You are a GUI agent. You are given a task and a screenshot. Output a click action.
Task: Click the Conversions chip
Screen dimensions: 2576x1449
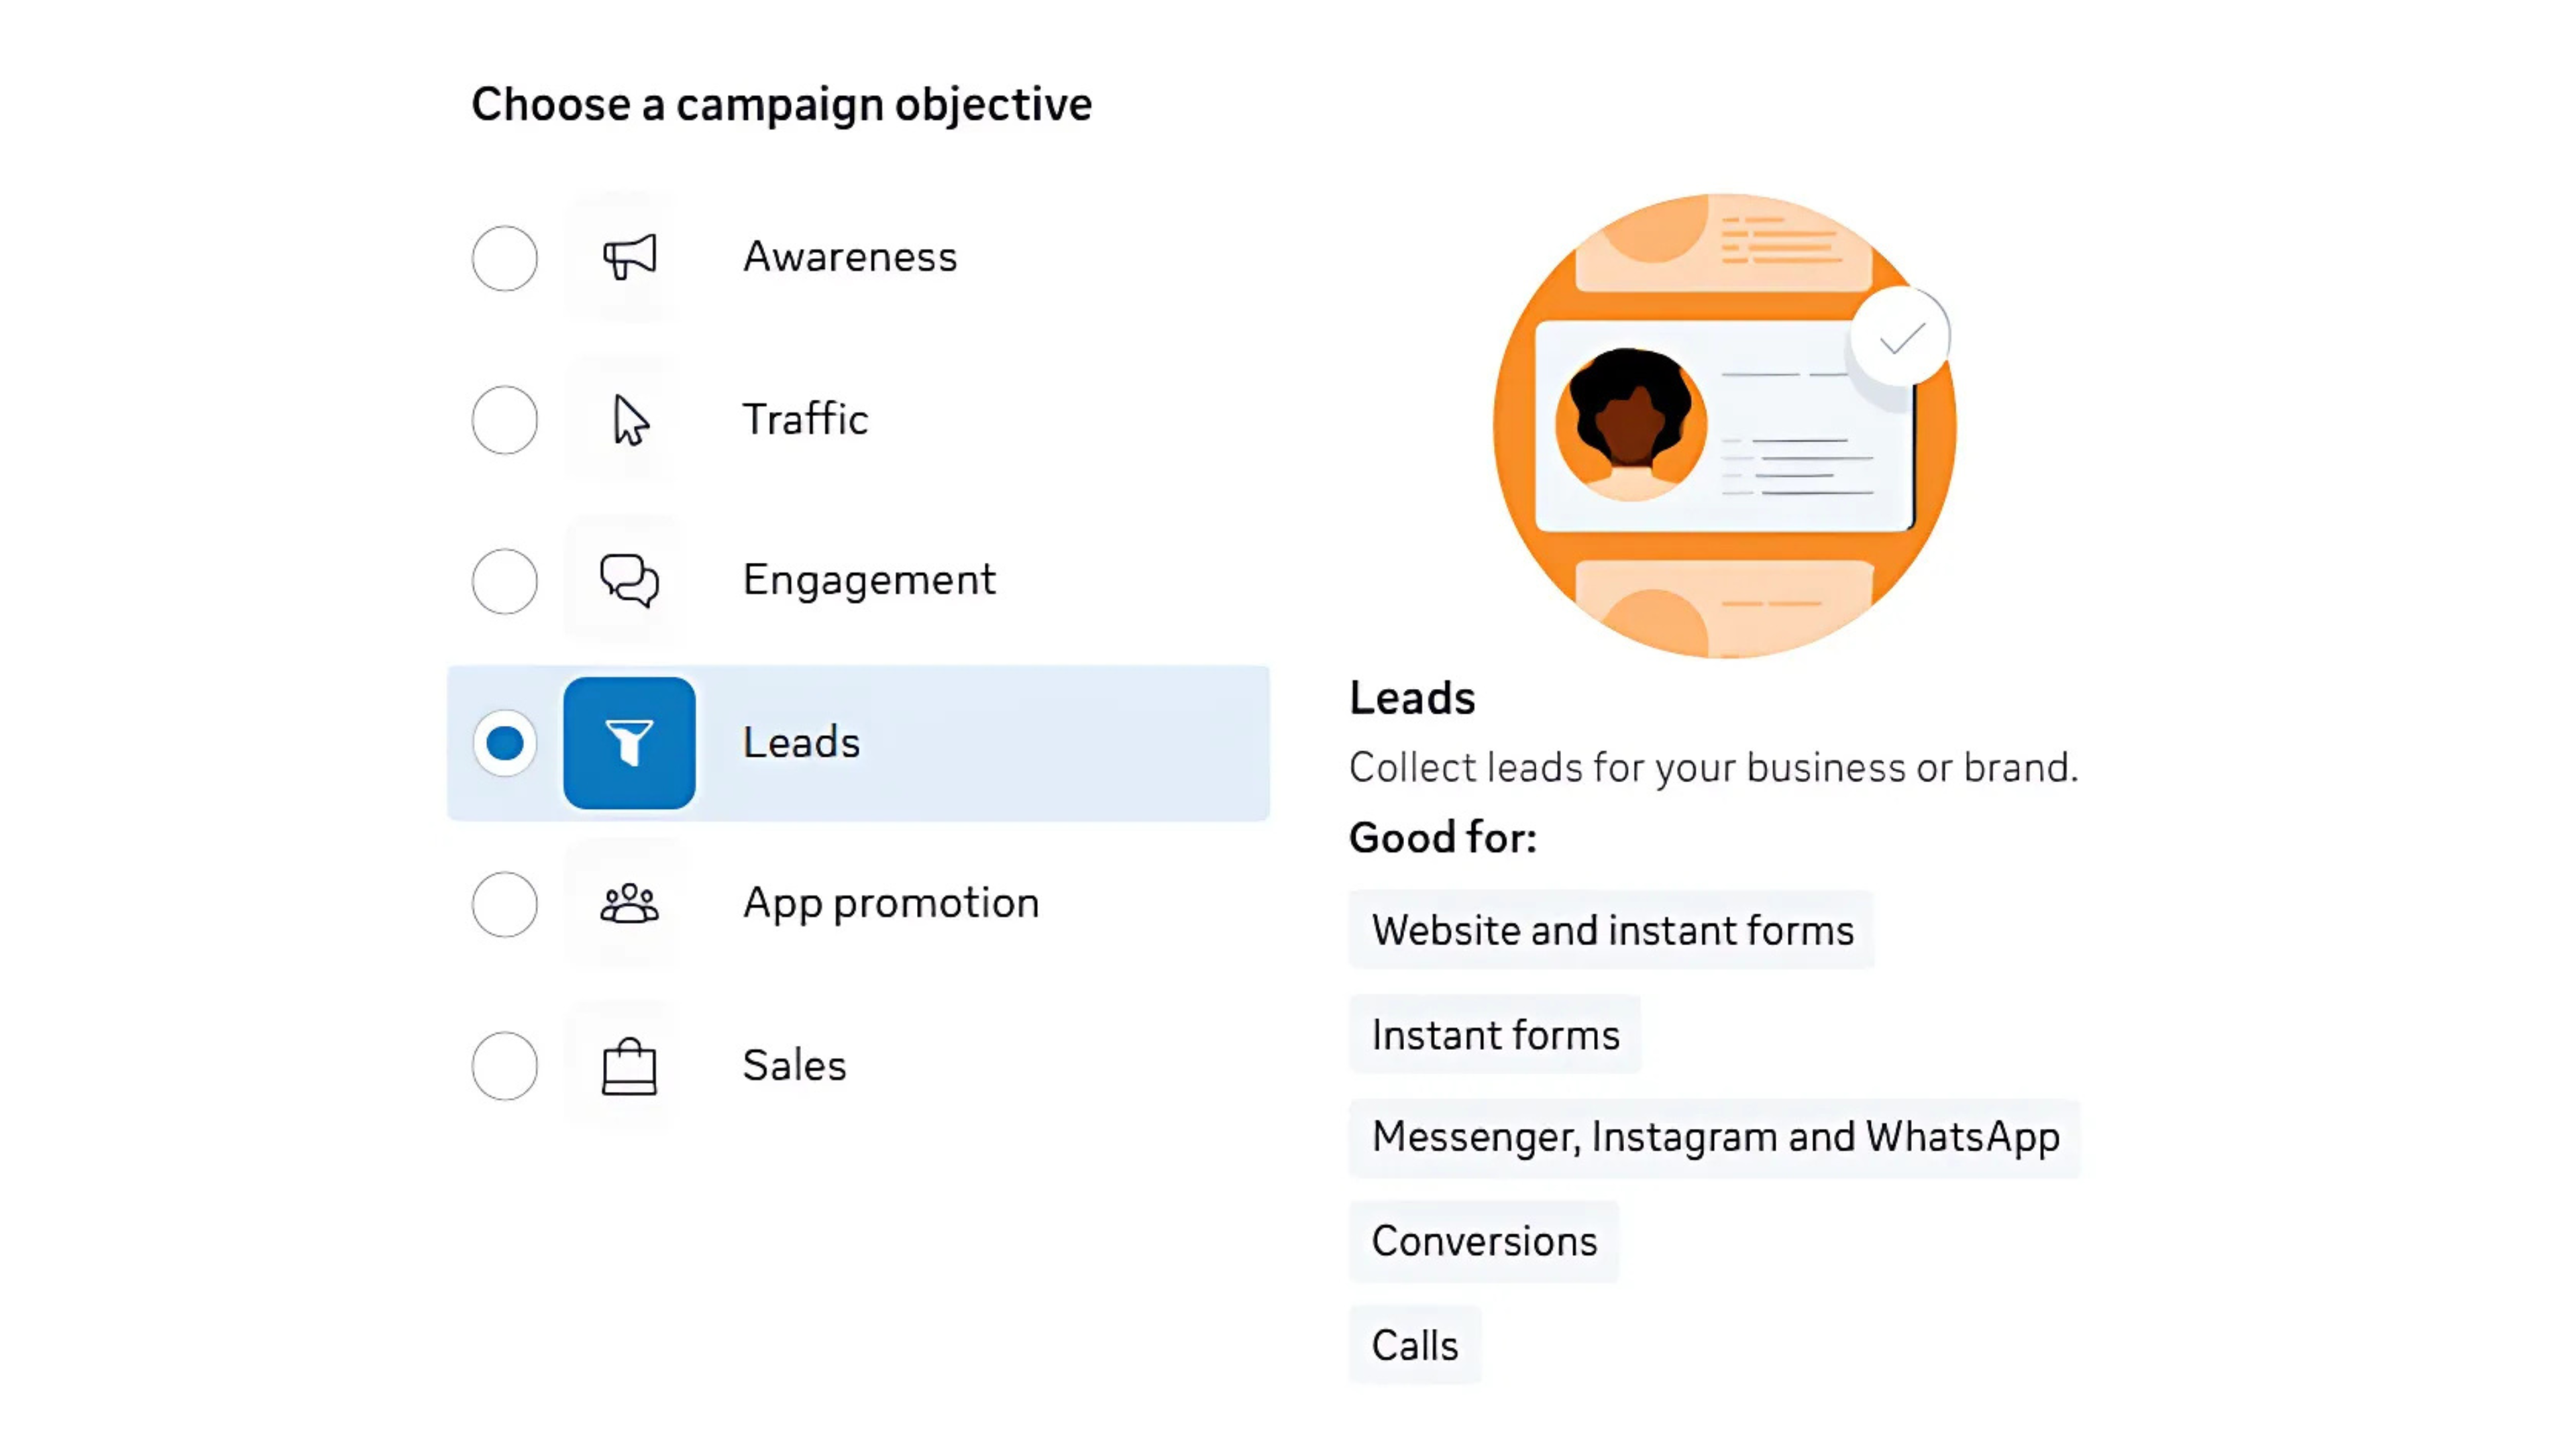tap(1484, 1241)
